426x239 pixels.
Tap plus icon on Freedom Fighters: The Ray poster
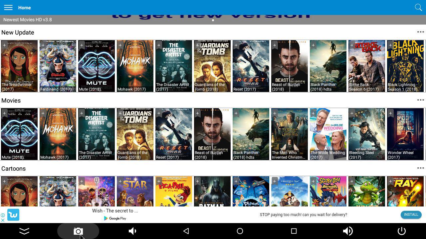point(390,181)
